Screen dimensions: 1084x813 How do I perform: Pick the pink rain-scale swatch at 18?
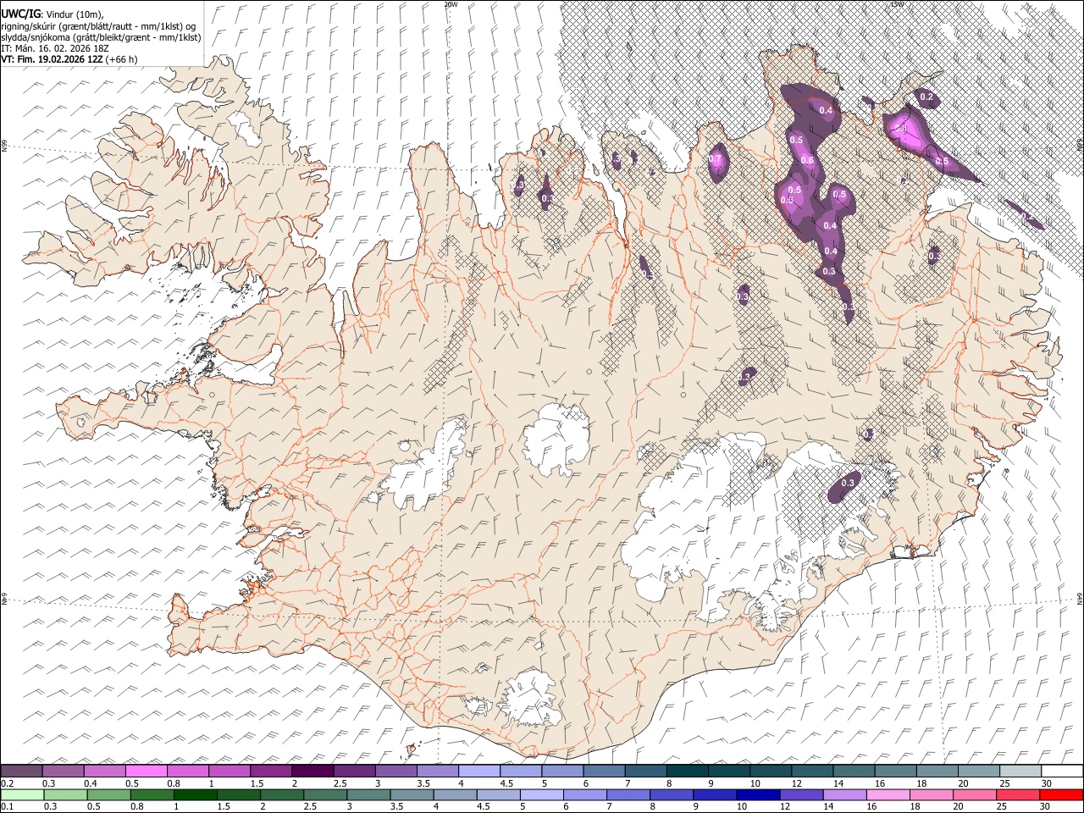(x=931, y=794)
